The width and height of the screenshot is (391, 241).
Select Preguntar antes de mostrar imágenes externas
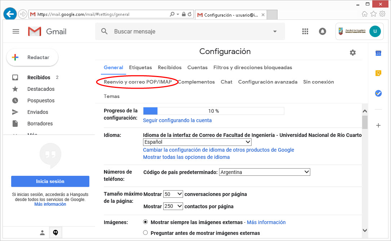pyautogui.click(x=145, y=233)
